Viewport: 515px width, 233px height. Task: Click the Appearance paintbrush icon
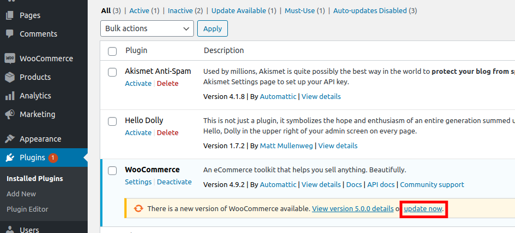point(10,139)
